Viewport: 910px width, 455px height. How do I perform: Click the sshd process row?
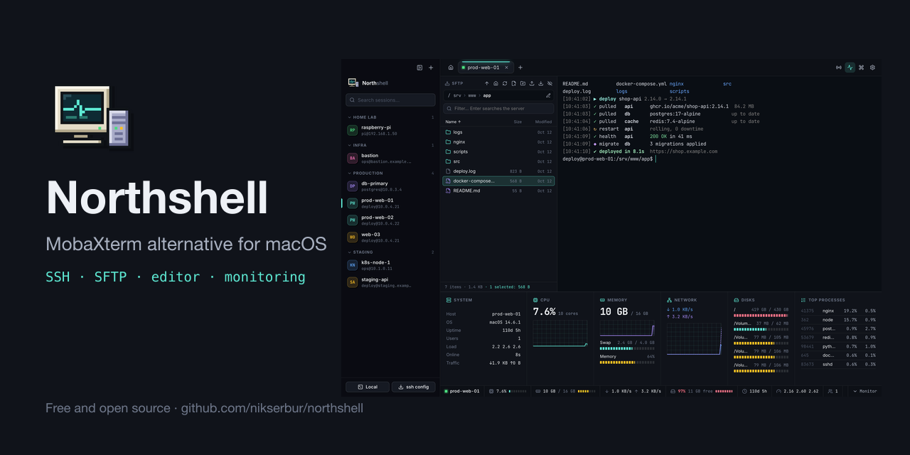click(838, 364)
